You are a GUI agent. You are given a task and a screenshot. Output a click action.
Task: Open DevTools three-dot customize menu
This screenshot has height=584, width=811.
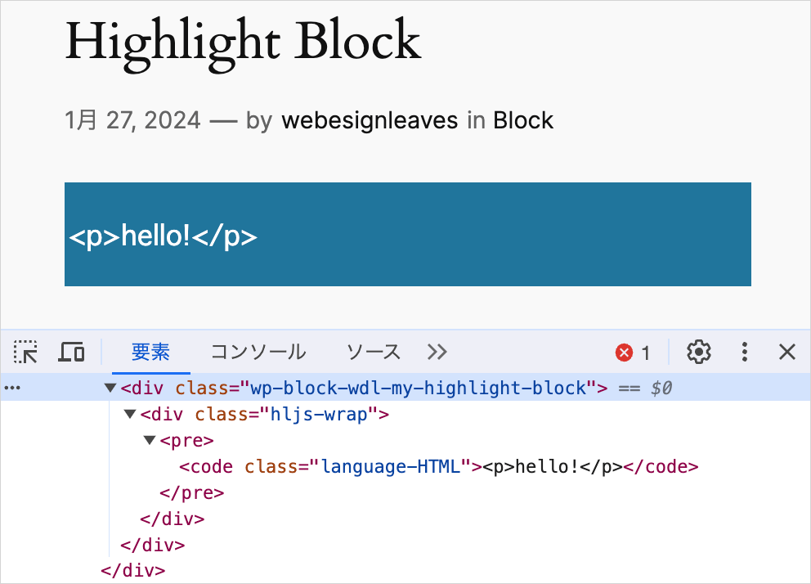tap(744, 353)
